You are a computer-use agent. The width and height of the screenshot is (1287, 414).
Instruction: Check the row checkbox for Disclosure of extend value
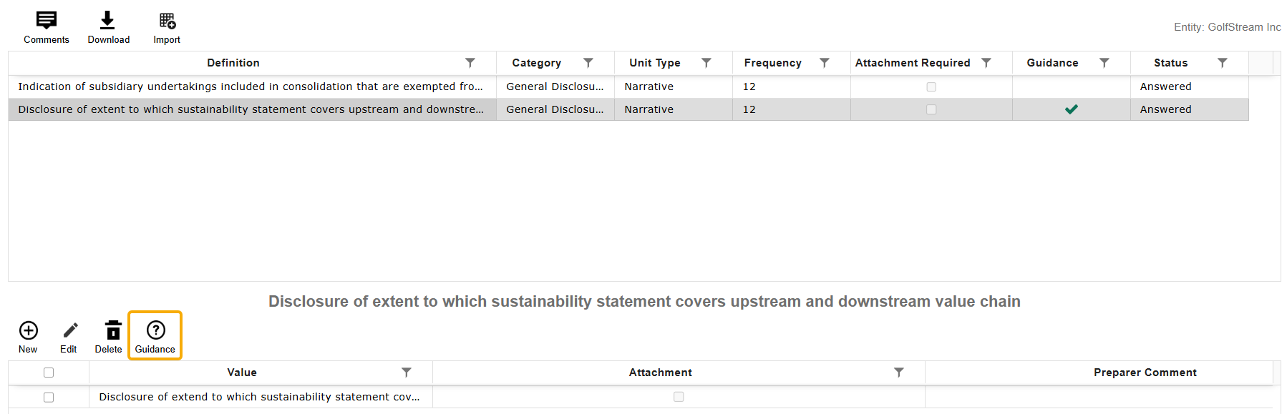point(49,397)
